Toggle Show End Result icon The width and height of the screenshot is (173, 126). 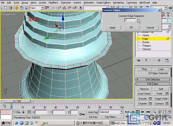pyautogui.click(x=146, y=60)
